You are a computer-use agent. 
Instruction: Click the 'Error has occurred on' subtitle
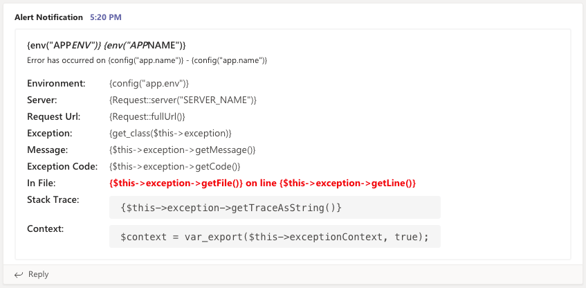(x=147, y=60)
